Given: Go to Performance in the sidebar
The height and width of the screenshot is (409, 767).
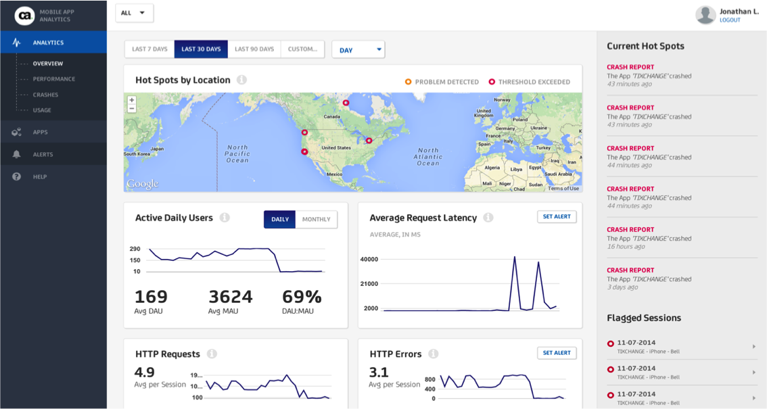Looking at the screenshot, I should (54, 78).
